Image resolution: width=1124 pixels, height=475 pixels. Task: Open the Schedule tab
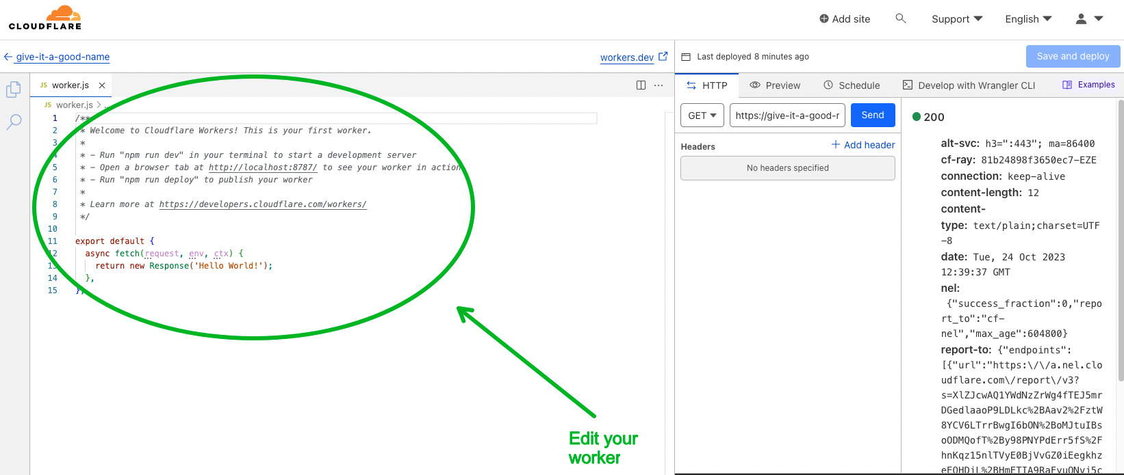click(852, 85)
